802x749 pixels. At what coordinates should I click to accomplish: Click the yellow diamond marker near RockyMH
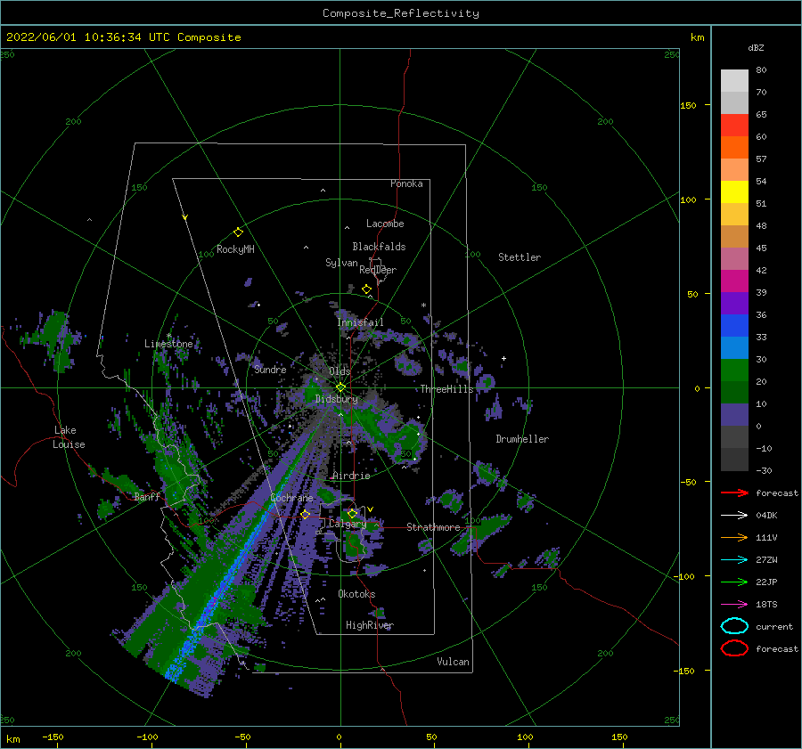click(238, 232)
